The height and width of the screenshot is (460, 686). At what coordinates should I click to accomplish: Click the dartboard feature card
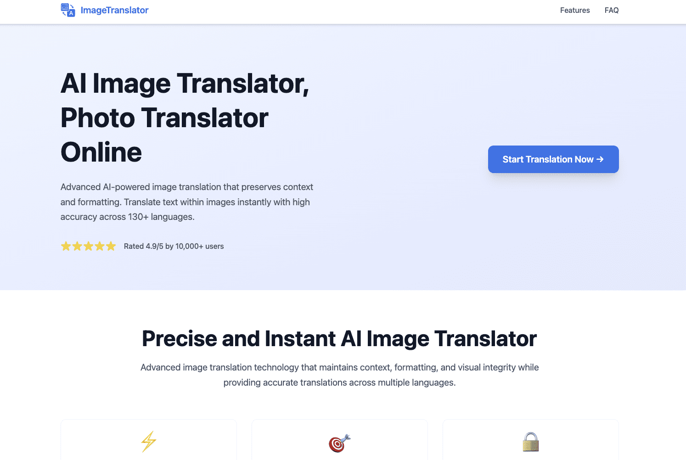339,439
